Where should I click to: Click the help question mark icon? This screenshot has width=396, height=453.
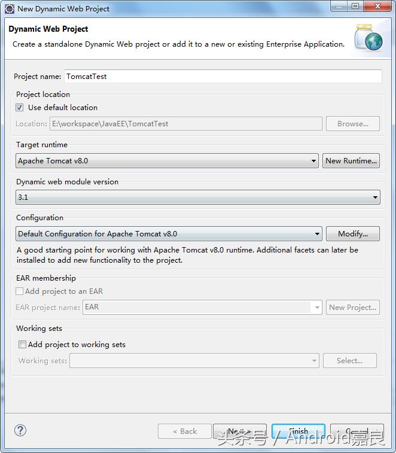point(20,430)
